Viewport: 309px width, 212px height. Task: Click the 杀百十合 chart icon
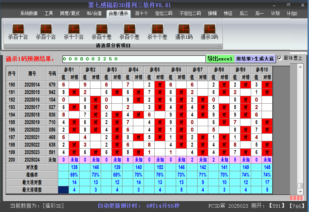[x=18, y=29]
